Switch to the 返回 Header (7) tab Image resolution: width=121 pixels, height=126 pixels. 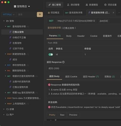[x=91, y=77]
